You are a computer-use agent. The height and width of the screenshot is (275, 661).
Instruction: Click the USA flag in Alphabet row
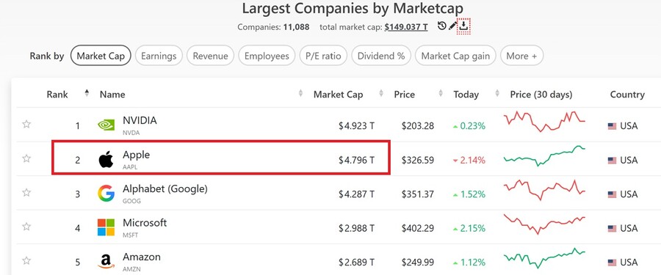(612, 194)
